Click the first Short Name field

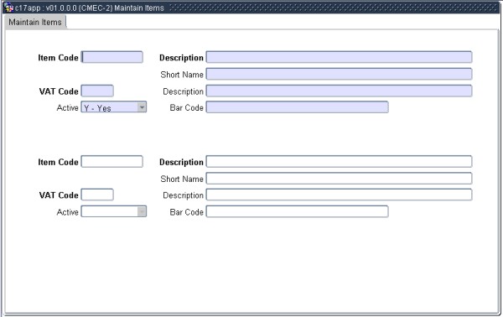[x=339, y=74]
